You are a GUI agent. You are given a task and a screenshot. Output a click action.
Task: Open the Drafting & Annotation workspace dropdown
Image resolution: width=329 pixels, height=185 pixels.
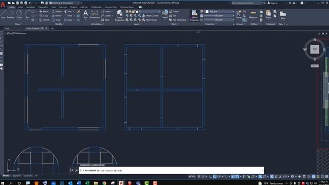tap(65, 3)
